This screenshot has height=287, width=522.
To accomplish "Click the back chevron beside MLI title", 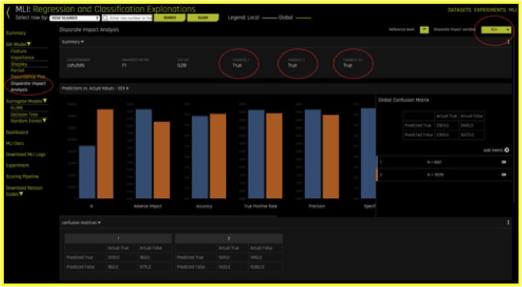I will [8, 13].
